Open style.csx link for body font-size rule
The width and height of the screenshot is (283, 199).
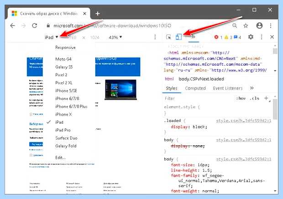coord(243,159)
